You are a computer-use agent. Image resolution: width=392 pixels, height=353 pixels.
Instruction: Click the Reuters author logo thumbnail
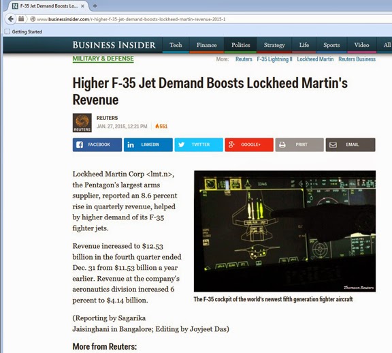[82, 123]
